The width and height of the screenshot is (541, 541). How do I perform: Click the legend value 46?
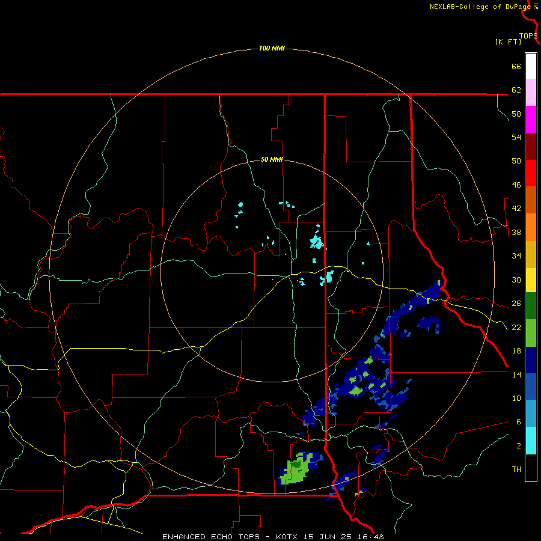516,185
